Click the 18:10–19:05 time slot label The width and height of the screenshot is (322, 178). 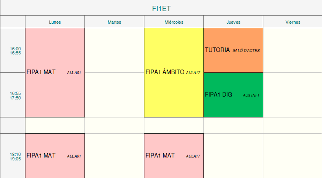click(x=16, y=156)
